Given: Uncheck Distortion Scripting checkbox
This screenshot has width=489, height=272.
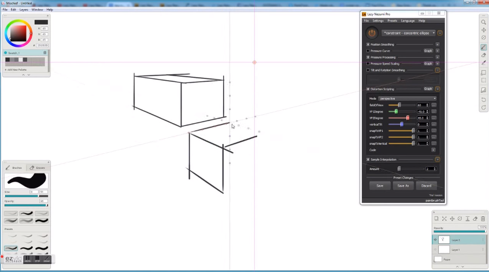Looking at the screenshot, I should [368, 89].
